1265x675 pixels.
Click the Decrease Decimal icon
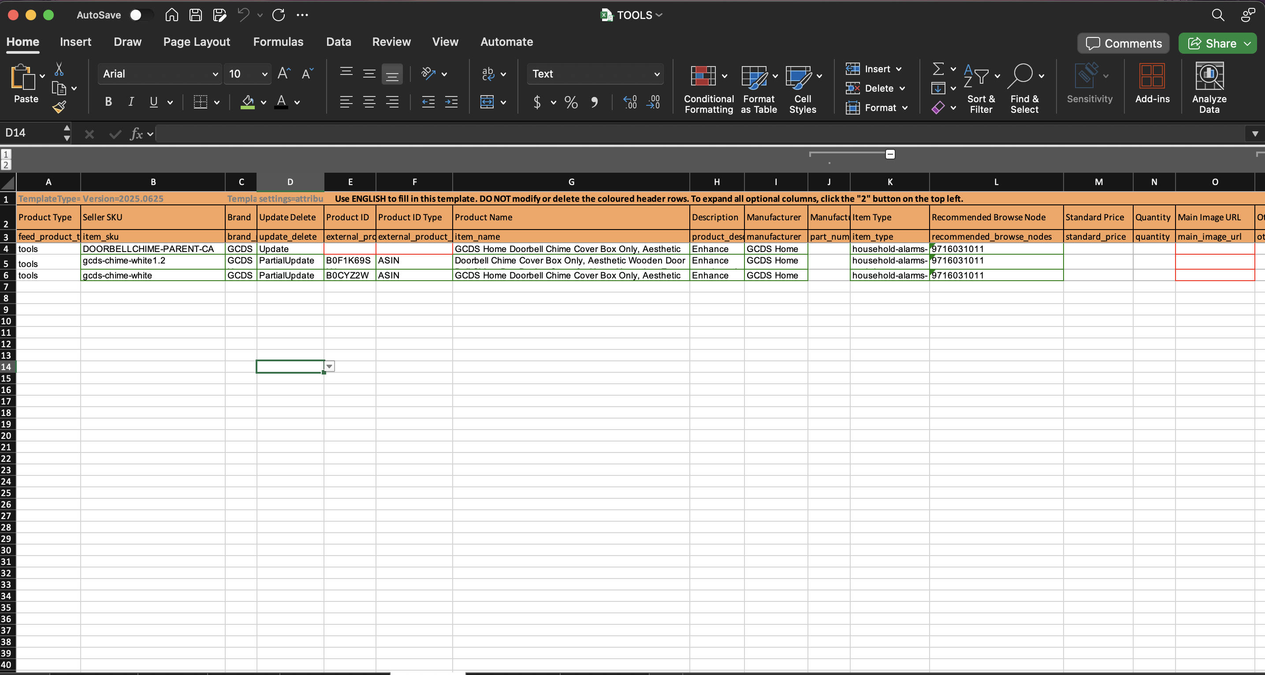click(x=653, y=102)
